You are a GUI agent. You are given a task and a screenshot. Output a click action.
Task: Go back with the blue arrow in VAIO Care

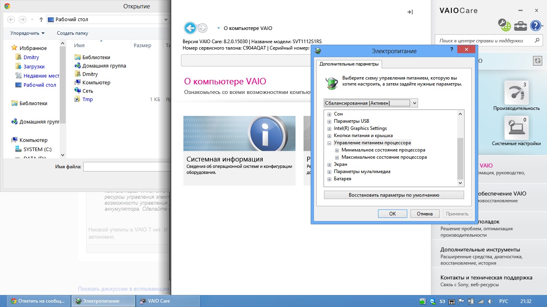[190, 28]
